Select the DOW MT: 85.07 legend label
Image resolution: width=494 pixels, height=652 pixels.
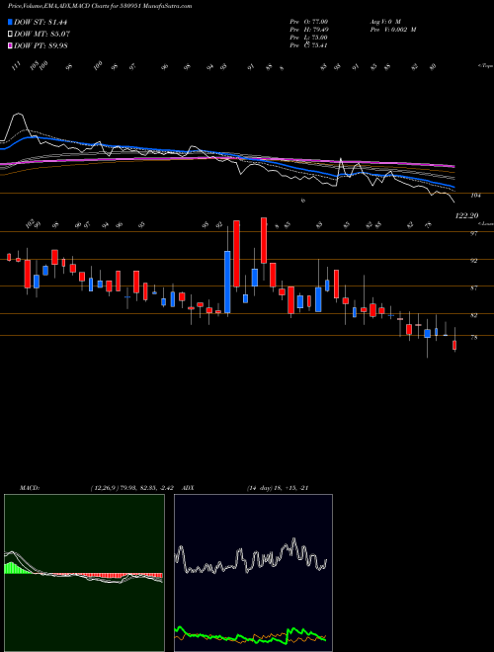(x=41, y=34)
